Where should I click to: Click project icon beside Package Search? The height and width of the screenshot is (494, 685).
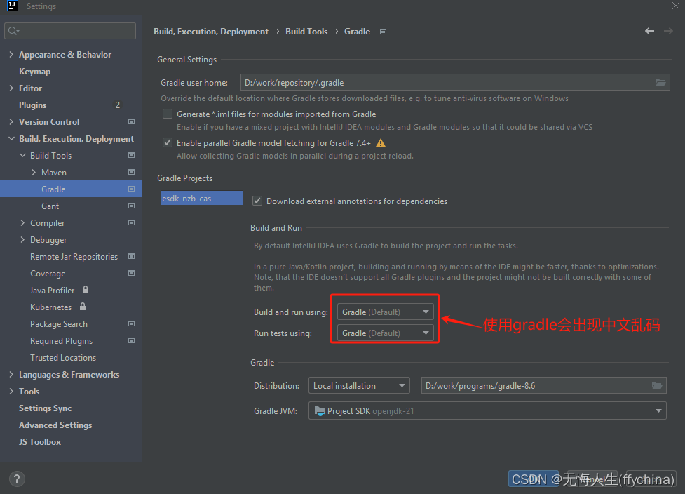(x=131, y=323)
